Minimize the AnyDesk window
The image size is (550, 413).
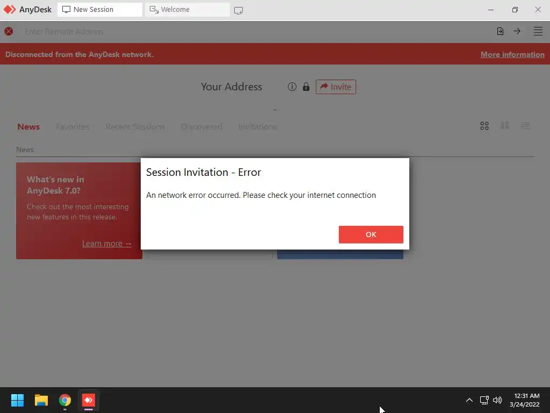coord(491,10)
